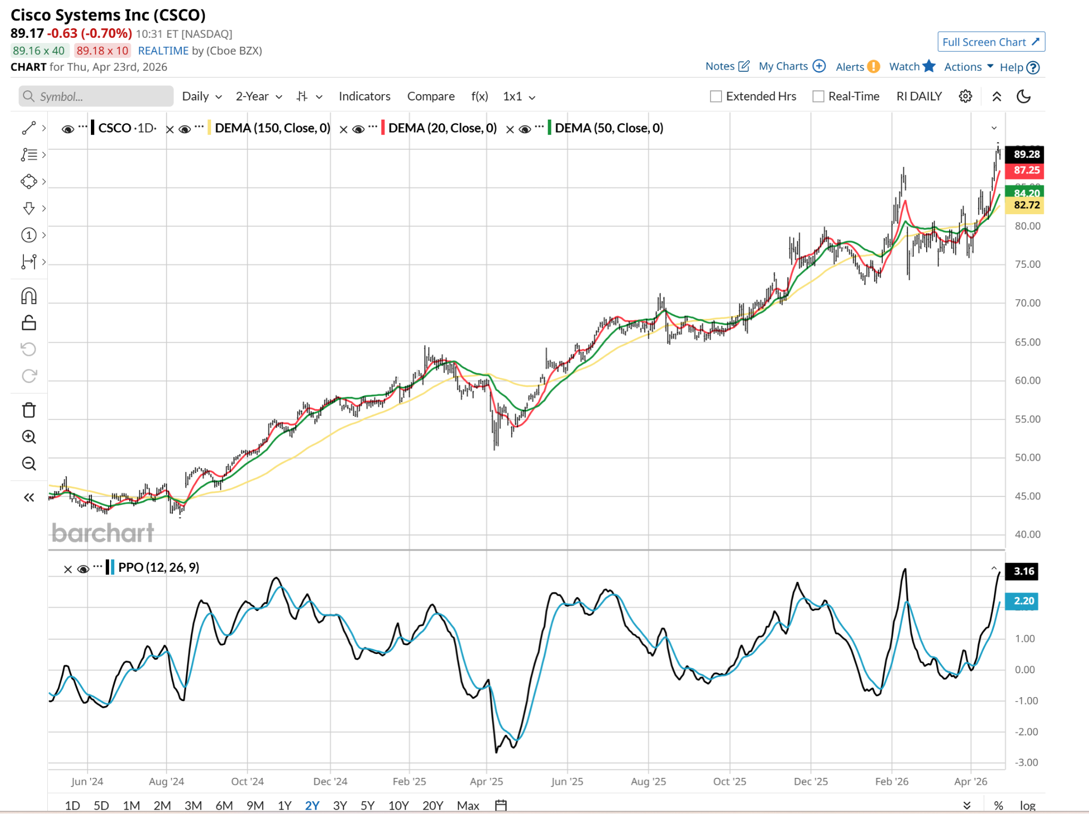The image size is (1089, 814).
Task: Delete drawings with the trash icon
Action: tap(29, 410)
